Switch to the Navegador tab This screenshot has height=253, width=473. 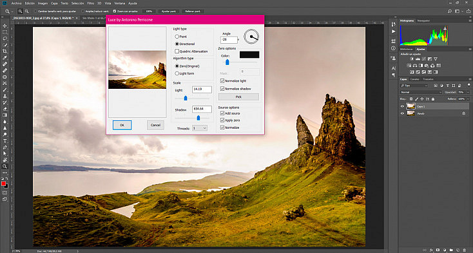[423, 21]
